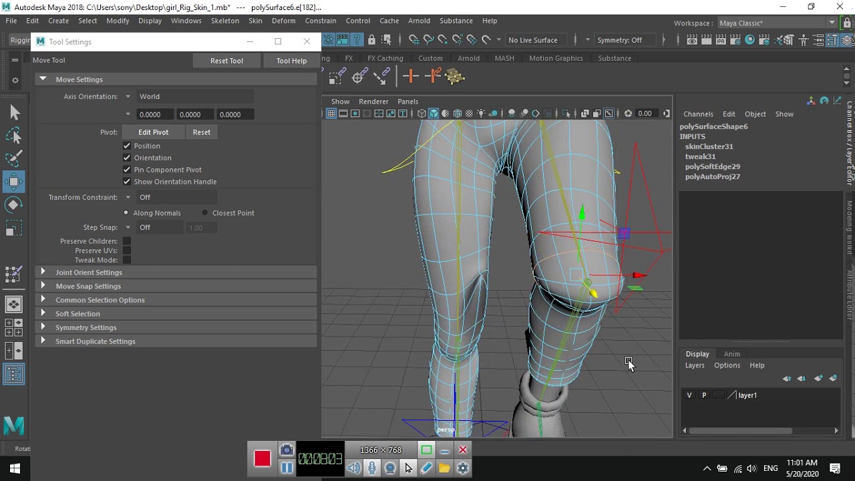Collapse the Move Settings section
Screen dimensions: 855x481
click(176, 79)
